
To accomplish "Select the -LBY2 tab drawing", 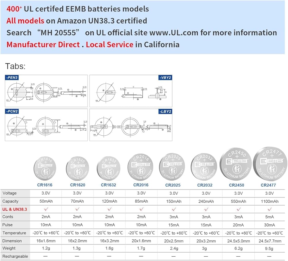I will tap(131, 125).
